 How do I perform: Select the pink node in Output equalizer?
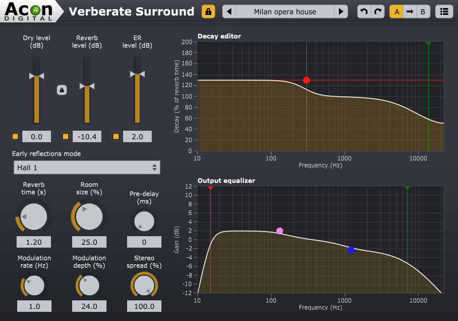point(279,231)
